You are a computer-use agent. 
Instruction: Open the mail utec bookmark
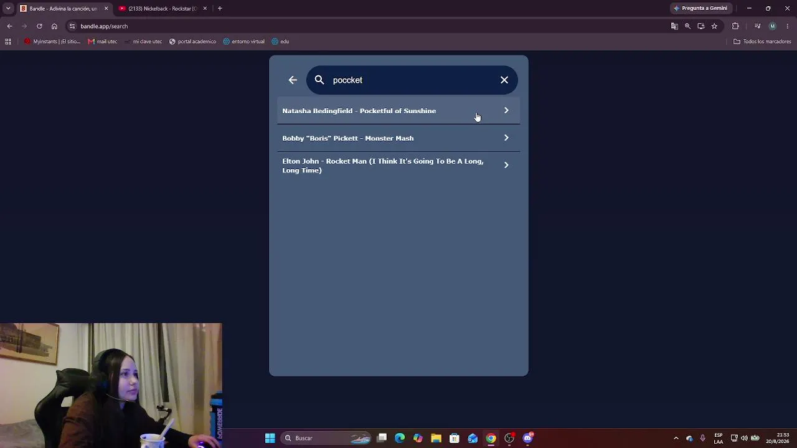pyautogui.click(x=103, y=42)
